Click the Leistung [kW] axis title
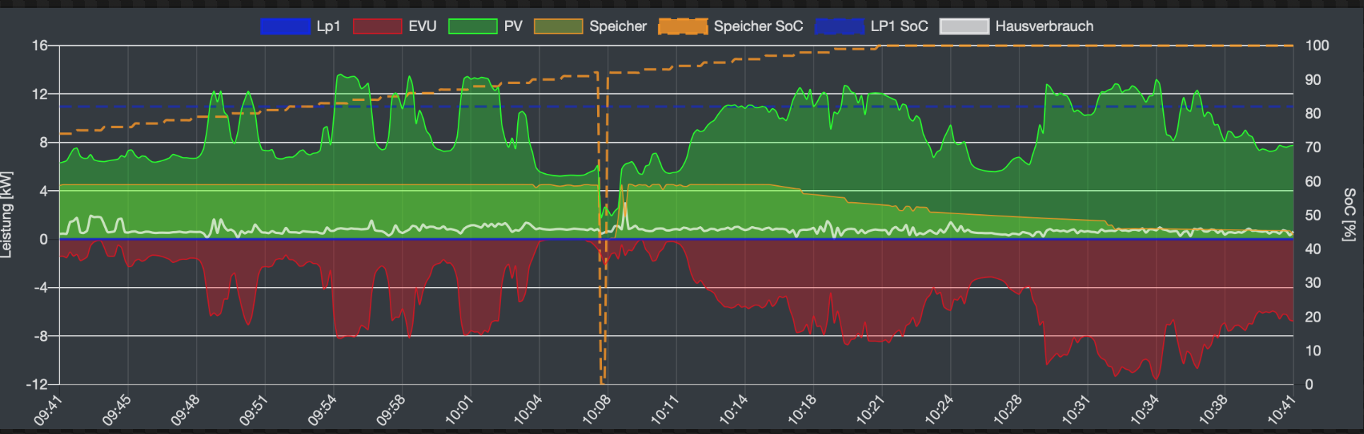 tap(6, 214)
